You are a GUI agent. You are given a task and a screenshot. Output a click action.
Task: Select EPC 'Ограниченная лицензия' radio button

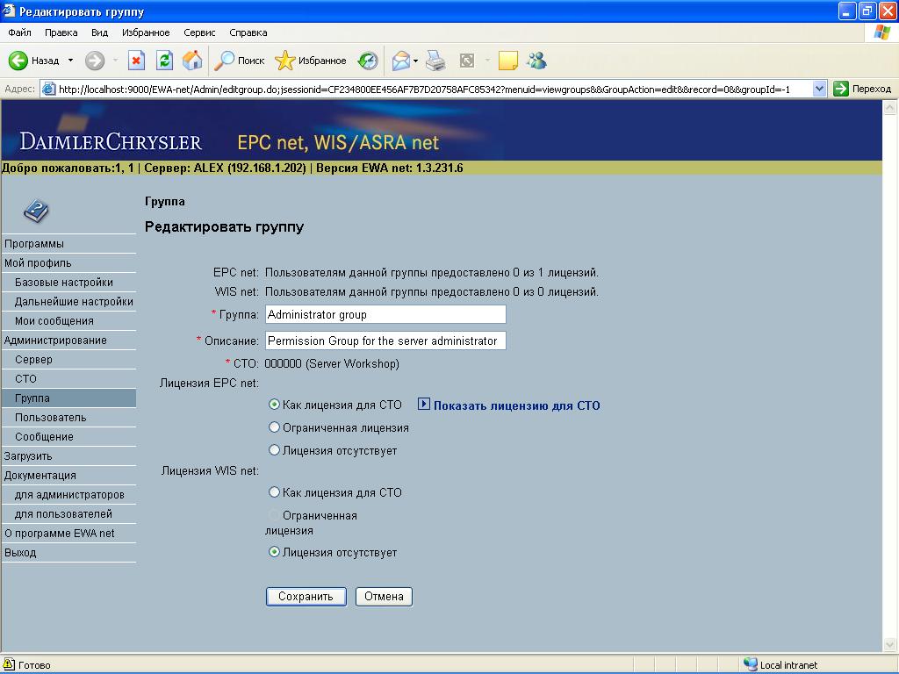pyautogui.click(x=274, y=427)
